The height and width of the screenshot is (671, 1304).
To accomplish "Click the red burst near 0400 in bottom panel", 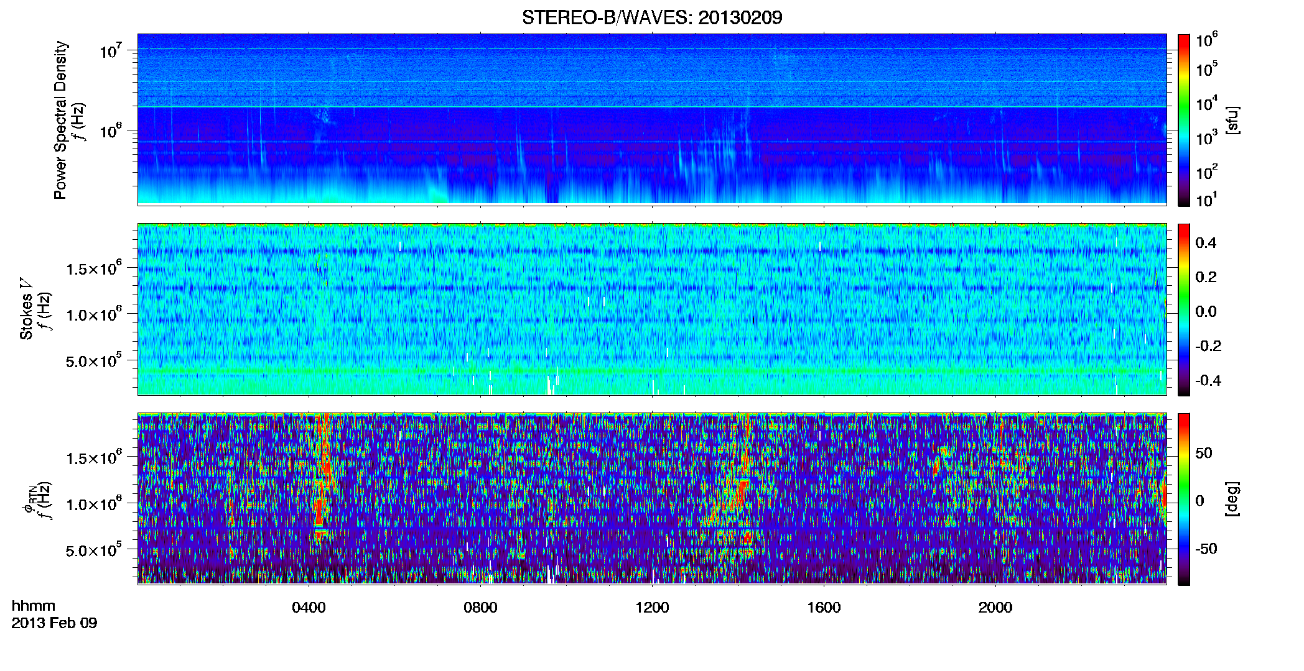I will (322, 478).
